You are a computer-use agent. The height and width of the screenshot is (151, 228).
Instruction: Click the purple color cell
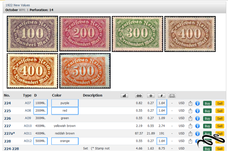click(65, 103)
